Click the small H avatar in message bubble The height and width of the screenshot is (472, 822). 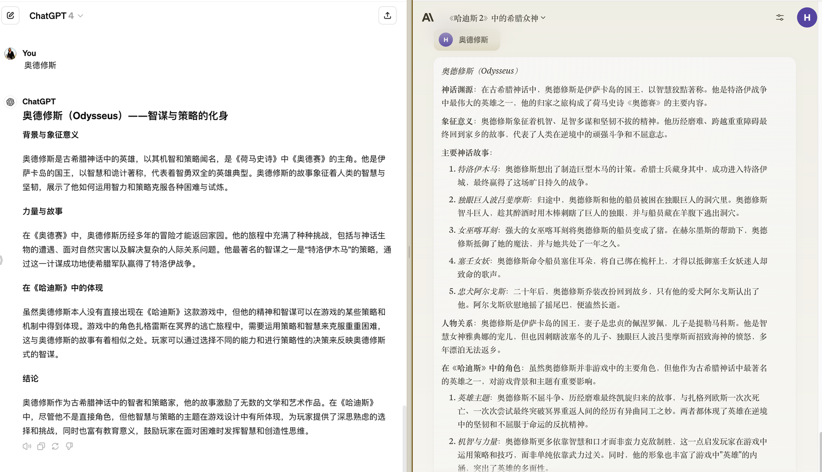tap(446, 40)
